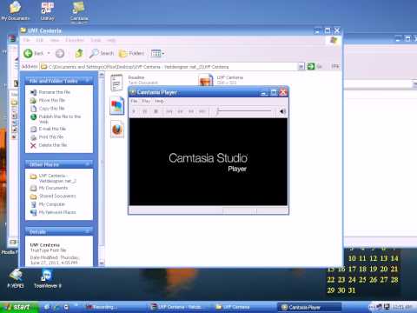This screenshot has width=417, height=313.
Task: Open the TeamViewer 6 desktop icon
Action: coord(47,279)
